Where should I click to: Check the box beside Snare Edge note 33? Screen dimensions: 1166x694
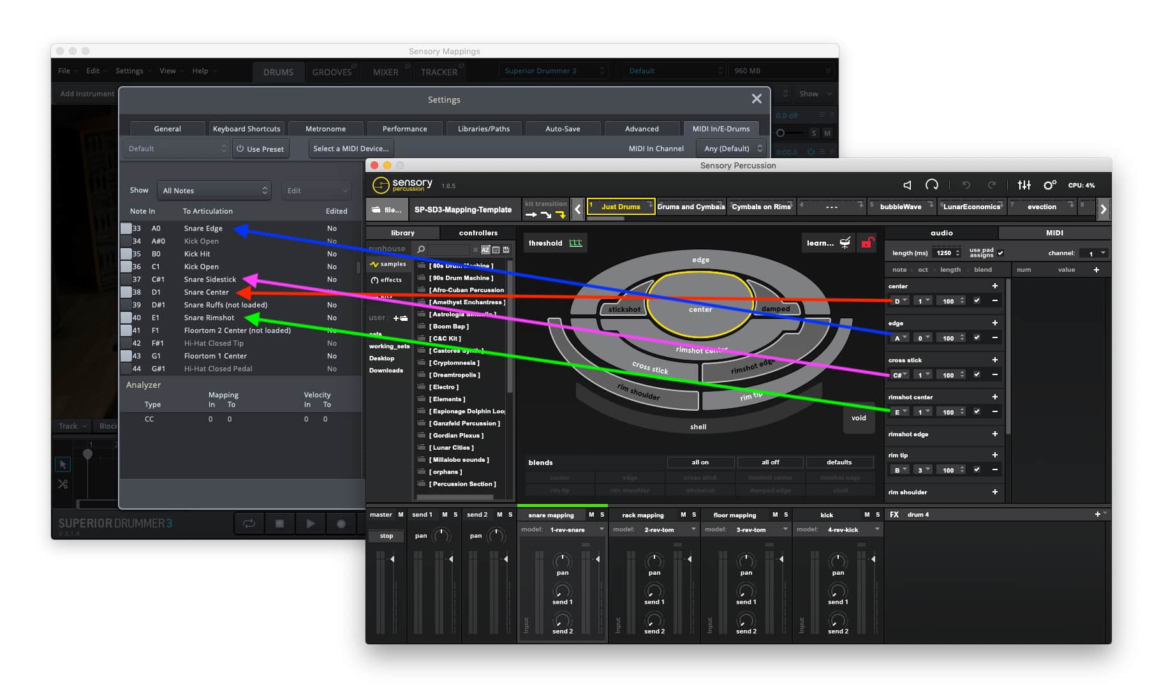click(126, 228)
